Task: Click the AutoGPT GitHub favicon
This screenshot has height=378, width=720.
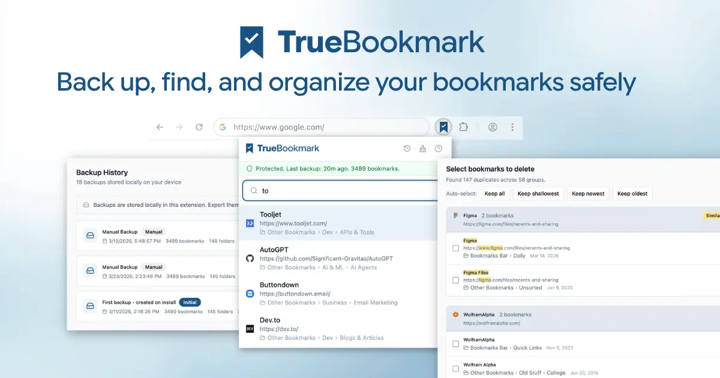Action: [x=250, y=258]
